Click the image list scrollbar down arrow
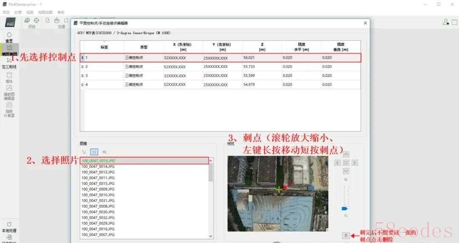The image size is (459, 243). (x=210, y=236)
